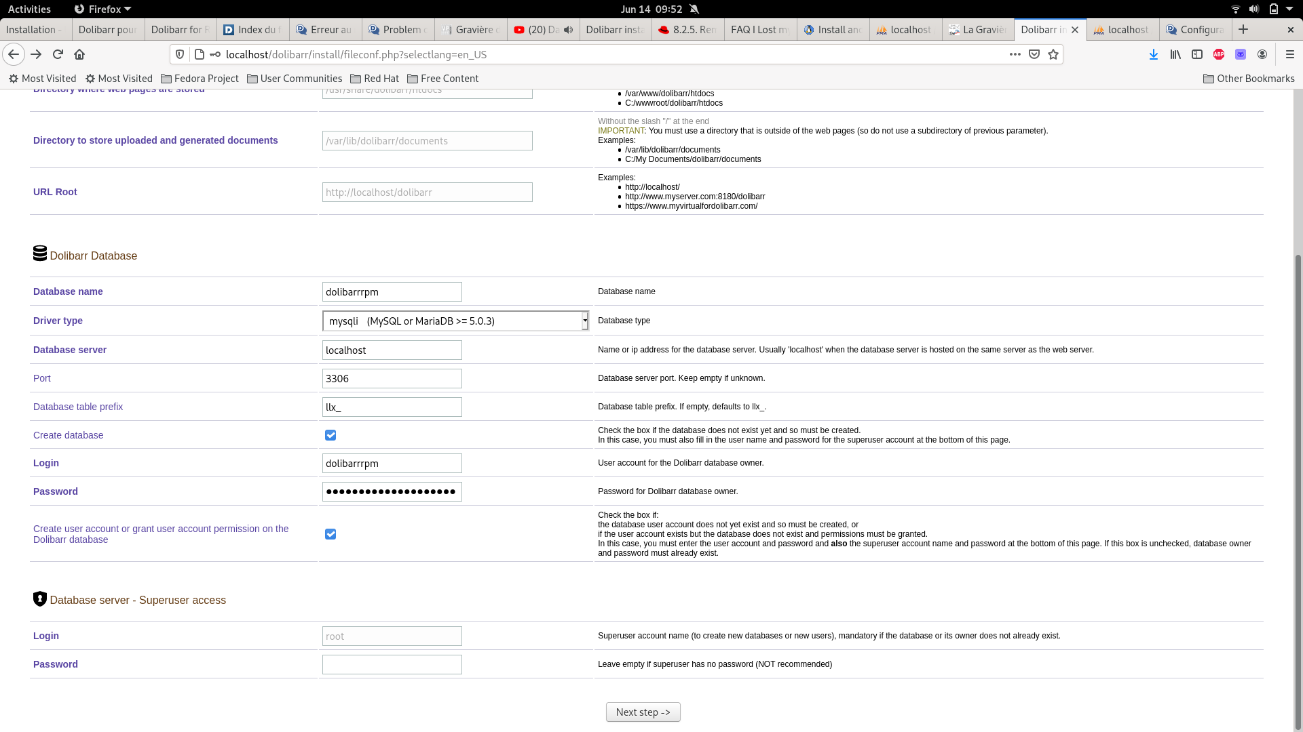Open the Red Hat bookmarks folder

click(x=375, y=79)
